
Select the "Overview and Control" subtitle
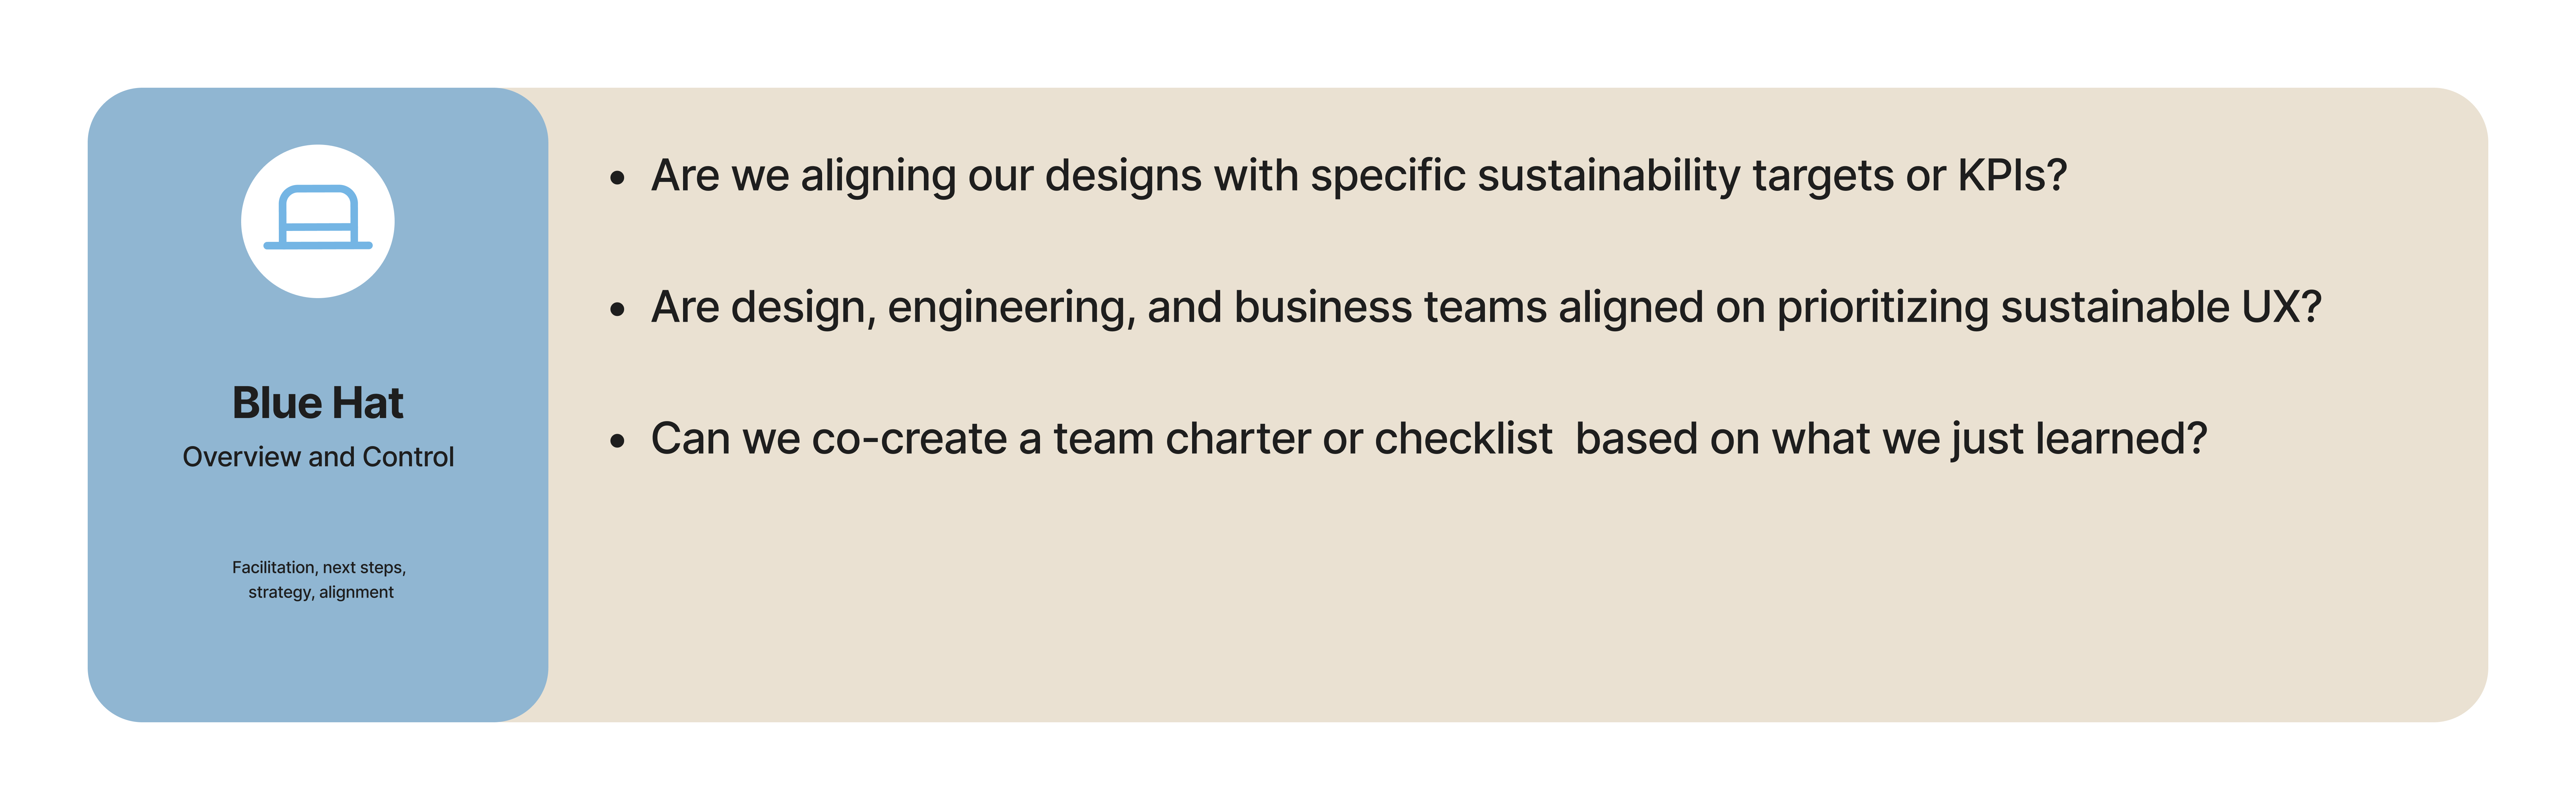(318, 457)
